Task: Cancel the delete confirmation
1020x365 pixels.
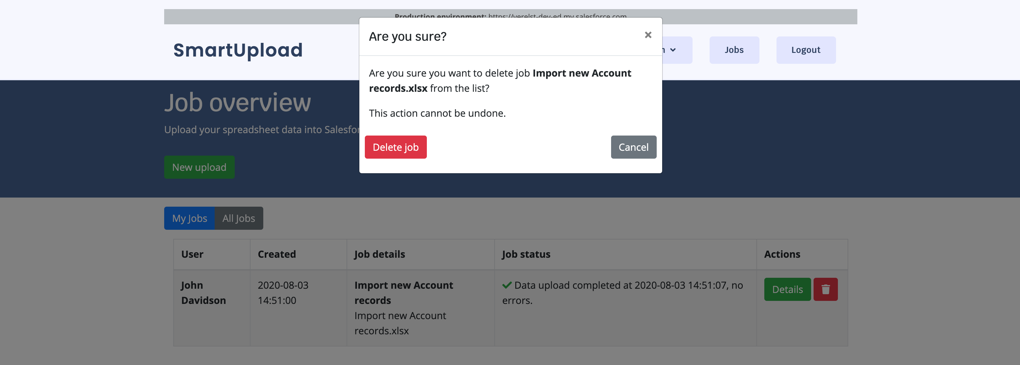Action: coord(633,147)
